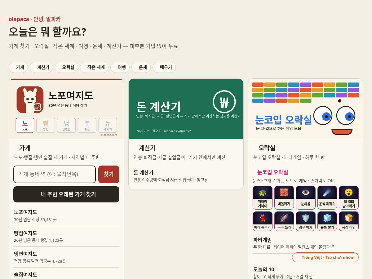372x279 pixels.
Task: Start the 운석 피하기 comet game
Action: 327,197
